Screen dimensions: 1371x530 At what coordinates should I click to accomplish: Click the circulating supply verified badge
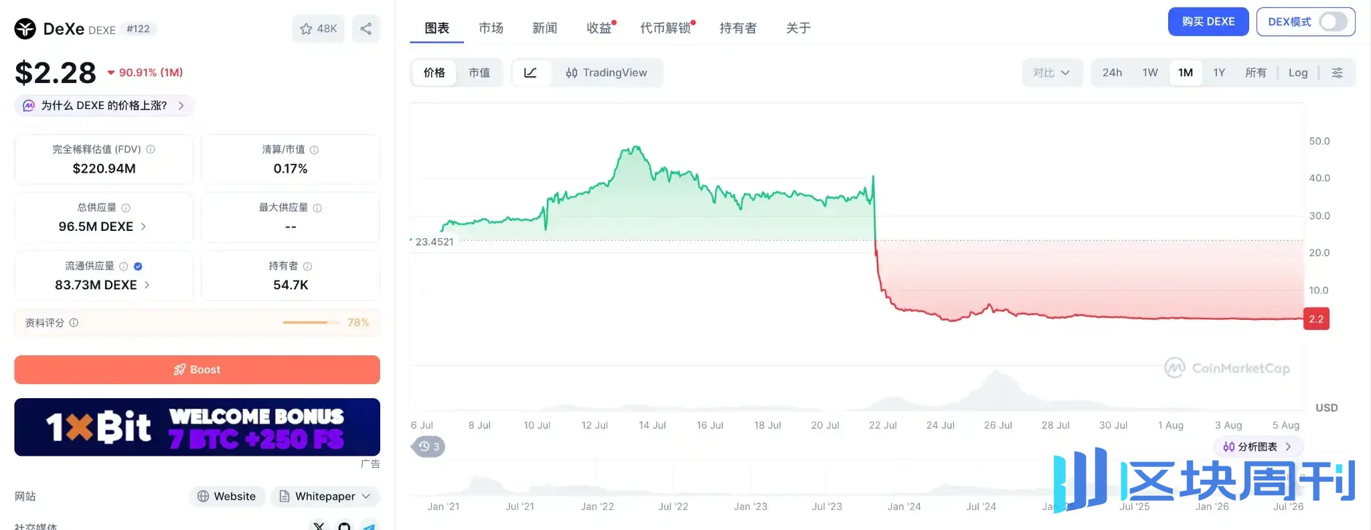[x=138, y=266]
